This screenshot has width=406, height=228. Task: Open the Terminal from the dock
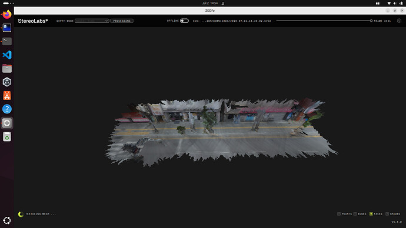(x=7, y=41)
